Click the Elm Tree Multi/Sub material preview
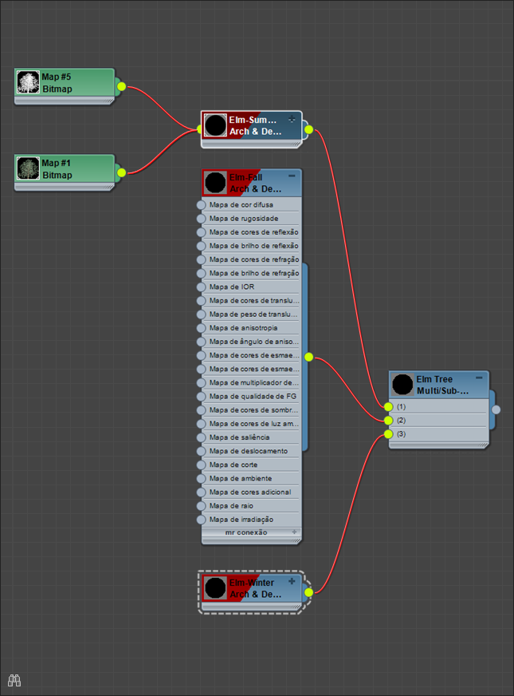This screenshot has height=696, width=514. (x=402, y=385)
